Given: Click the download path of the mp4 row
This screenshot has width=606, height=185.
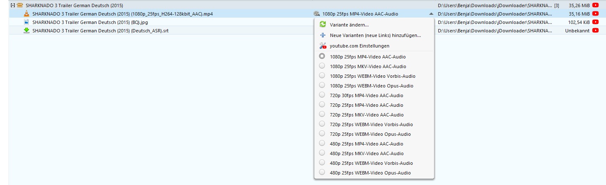Looking at the screenshot, I should [x=495, y=14].
